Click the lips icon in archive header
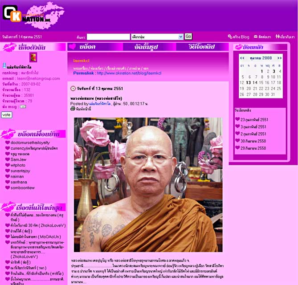298x285 pixels. 238,47
